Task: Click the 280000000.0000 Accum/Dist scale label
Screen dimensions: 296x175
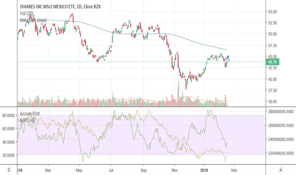Action: [x=281, y=112]
